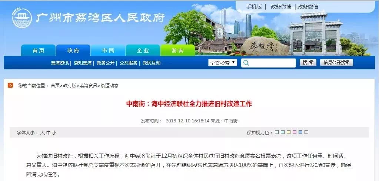Open the 政府 navigation tab
Screen dimensions: 379x181
[73, 50]
